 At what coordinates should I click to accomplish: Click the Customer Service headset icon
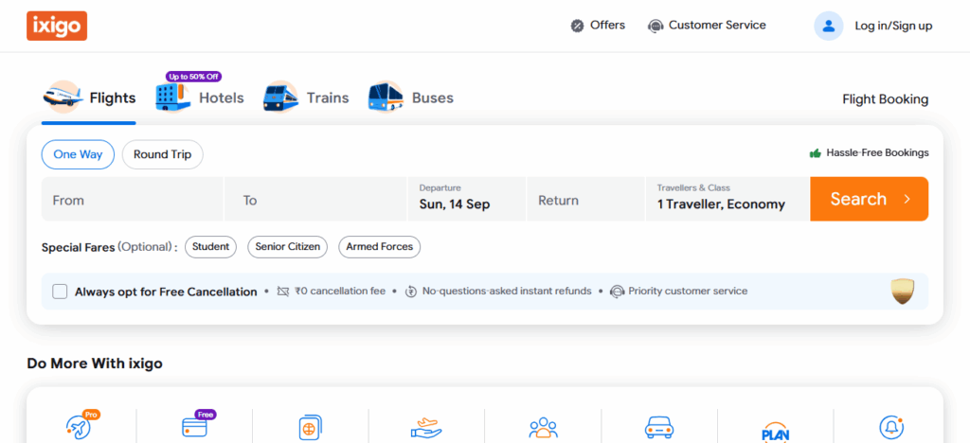pyautogui.click(x=656, y=26)
